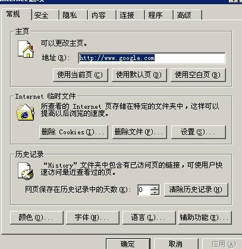Open temporary files 设置 dialog

coord(199,132)
